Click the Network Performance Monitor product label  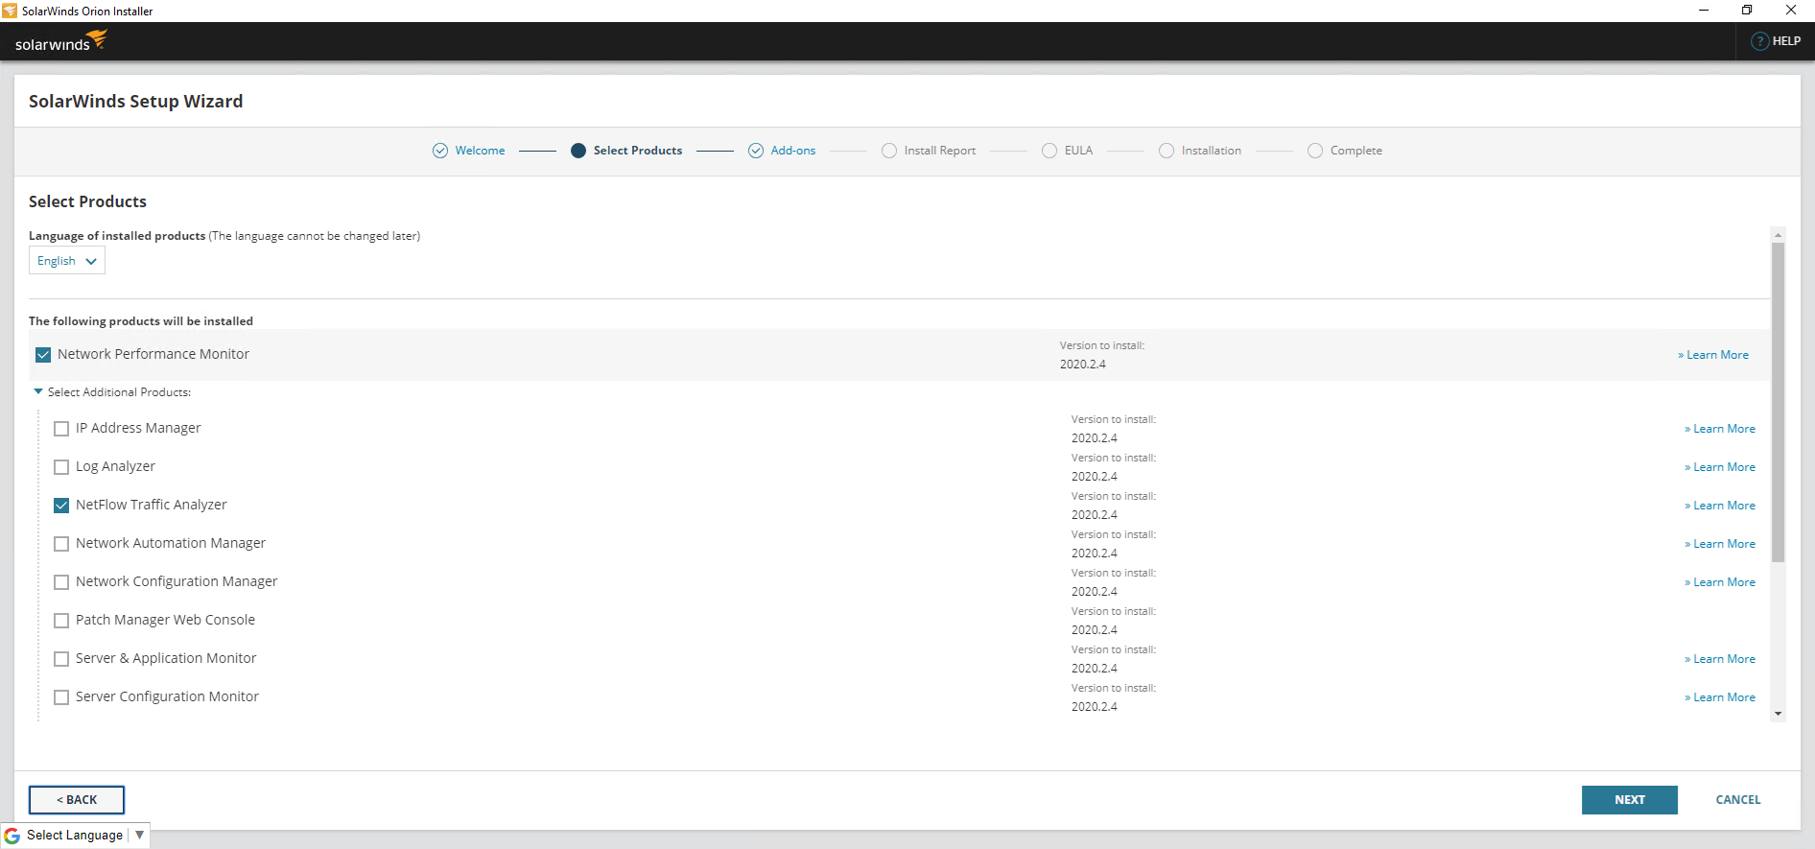click(153, 354)
